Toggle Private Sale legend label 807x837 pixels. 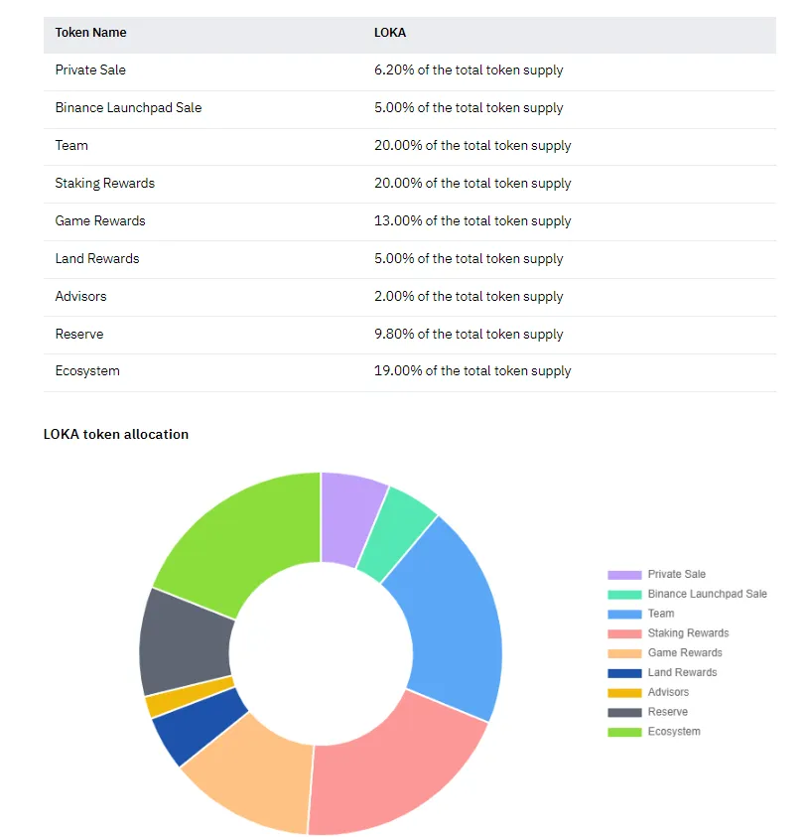coord(677,574)
